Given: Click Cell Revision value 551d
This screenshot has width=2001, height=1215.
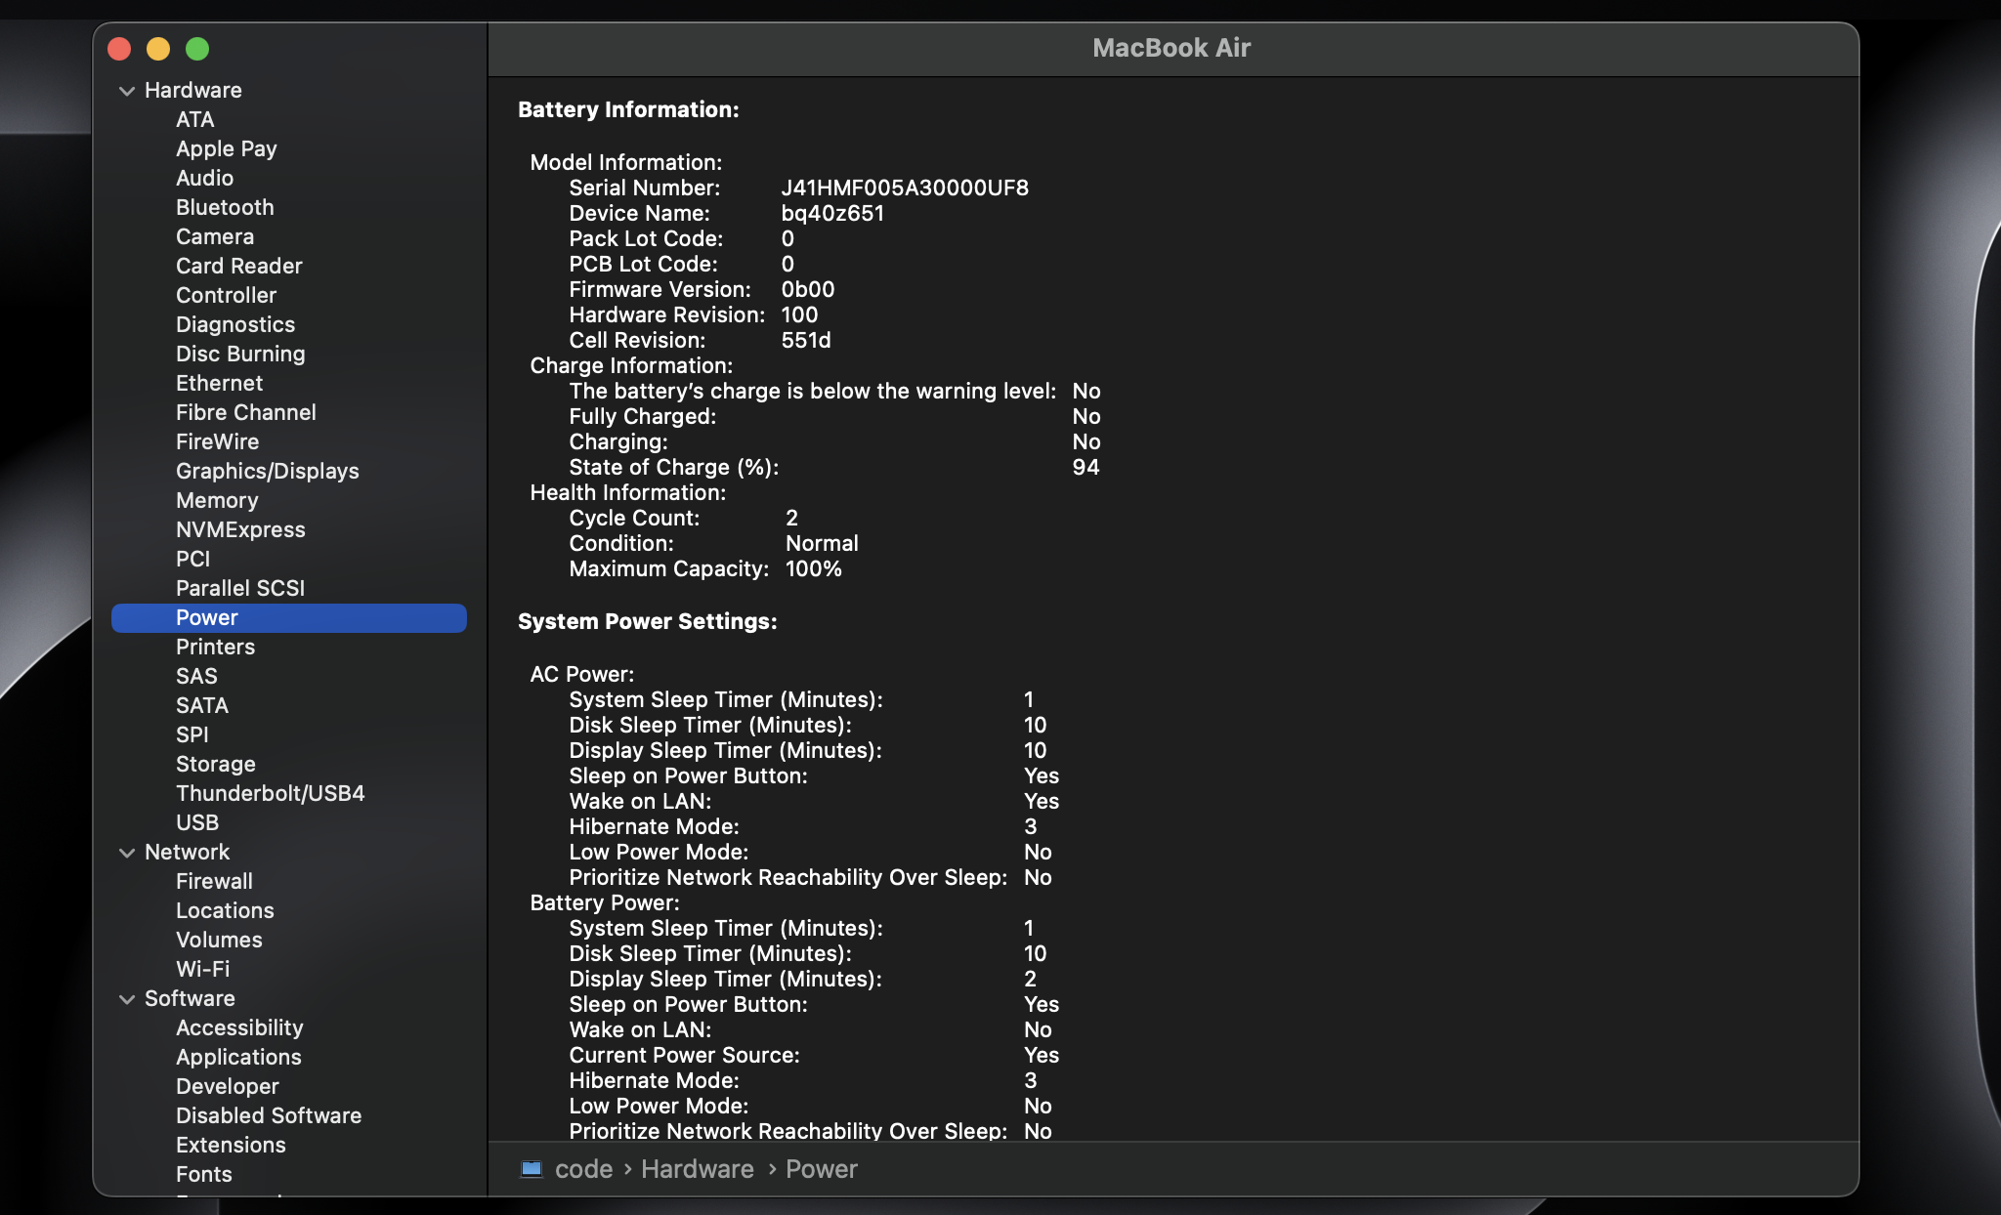Looking at the screenshot, I should (x=806, y=340).
